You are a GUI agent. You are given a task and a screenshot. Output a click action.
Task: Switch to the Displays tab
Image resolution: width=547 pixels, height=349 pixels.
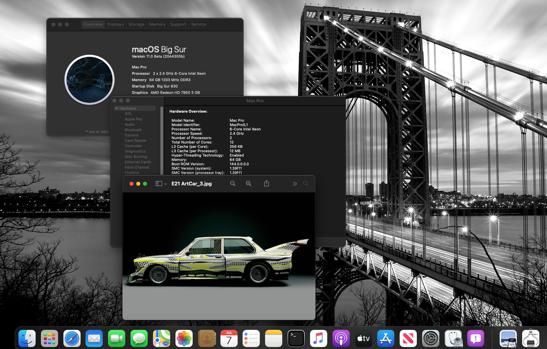(x=115, y=24)
